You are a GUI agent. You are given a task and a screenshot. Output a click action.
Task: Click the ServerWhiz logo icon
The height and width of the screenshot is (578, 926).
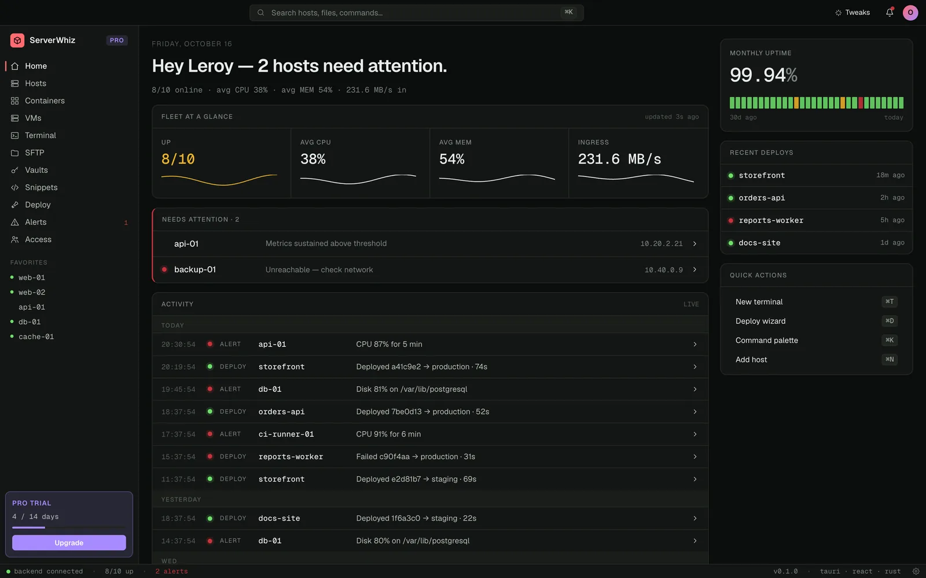(x=17, y=40)
